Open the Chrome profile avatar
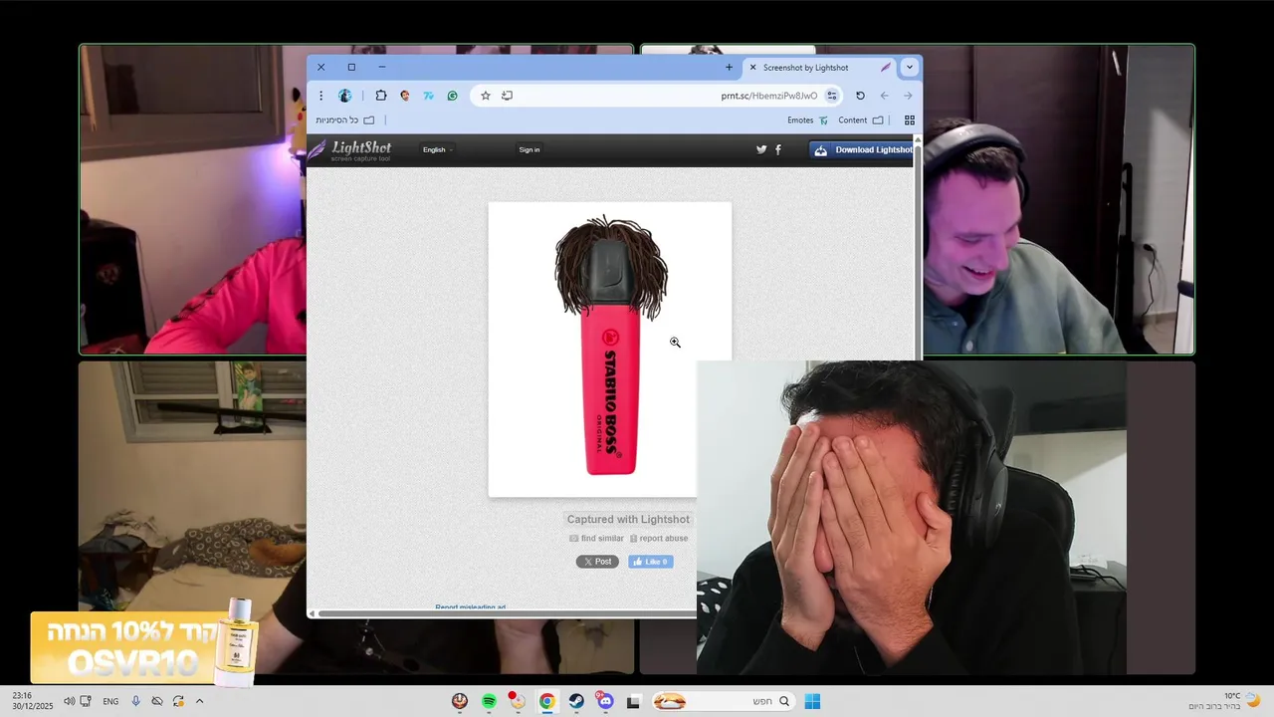Screen dimensions: 1274x717 click(x=345, y=96)
